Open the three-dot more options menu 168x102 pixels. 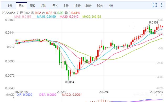pos(162,5)
